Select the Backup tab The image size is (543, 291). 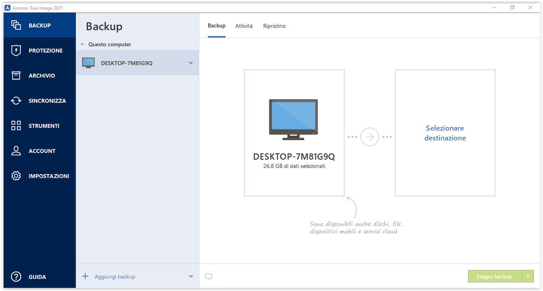pyautogui.click(x=217, y=26)
